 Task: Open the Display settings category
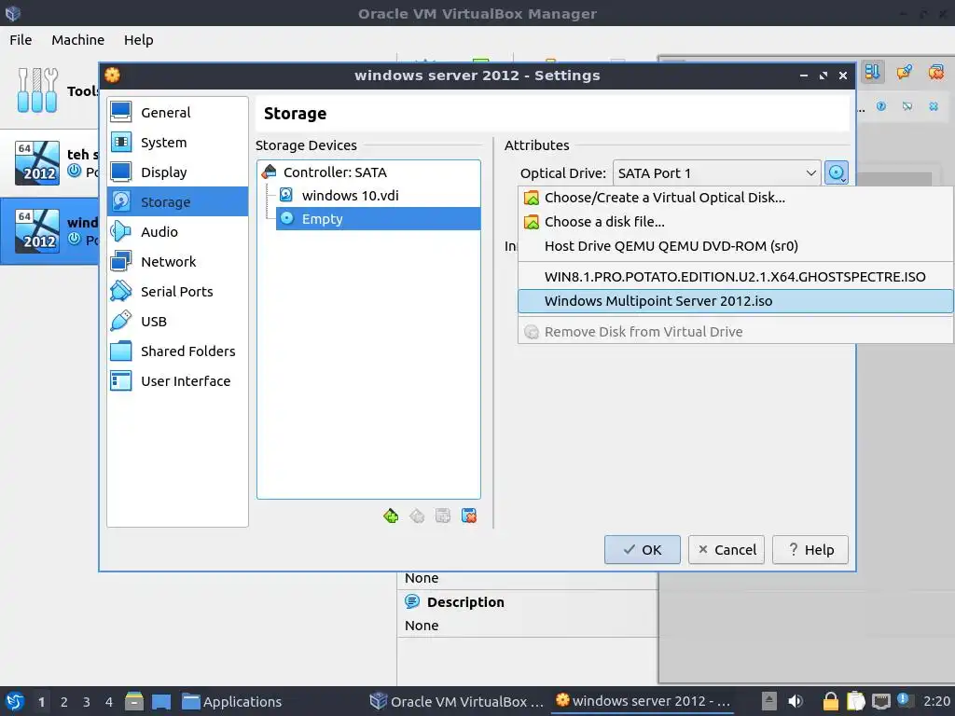pos(177,172)
